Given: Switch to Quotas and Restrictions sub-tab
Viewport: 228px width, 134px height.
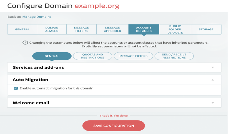Looking at the screenshot, I should coord(93,56).
